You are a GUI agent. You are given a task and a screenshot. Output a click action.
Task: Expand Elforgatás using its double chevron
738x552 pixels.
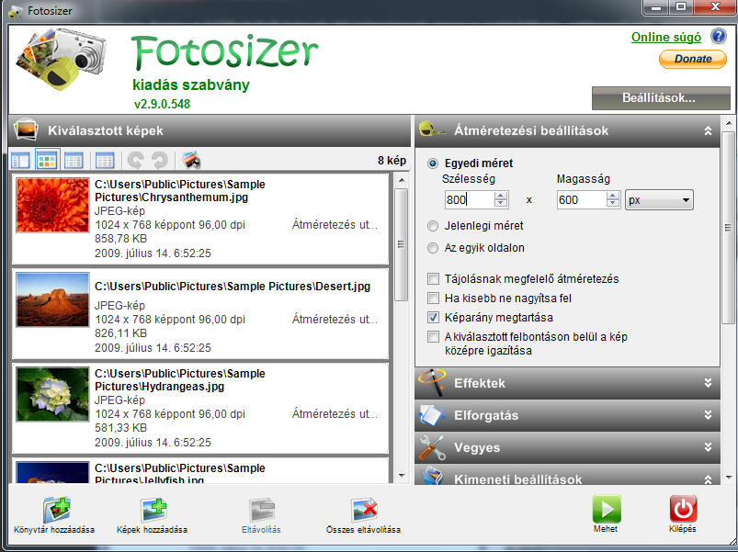click(x=708, y=415)
